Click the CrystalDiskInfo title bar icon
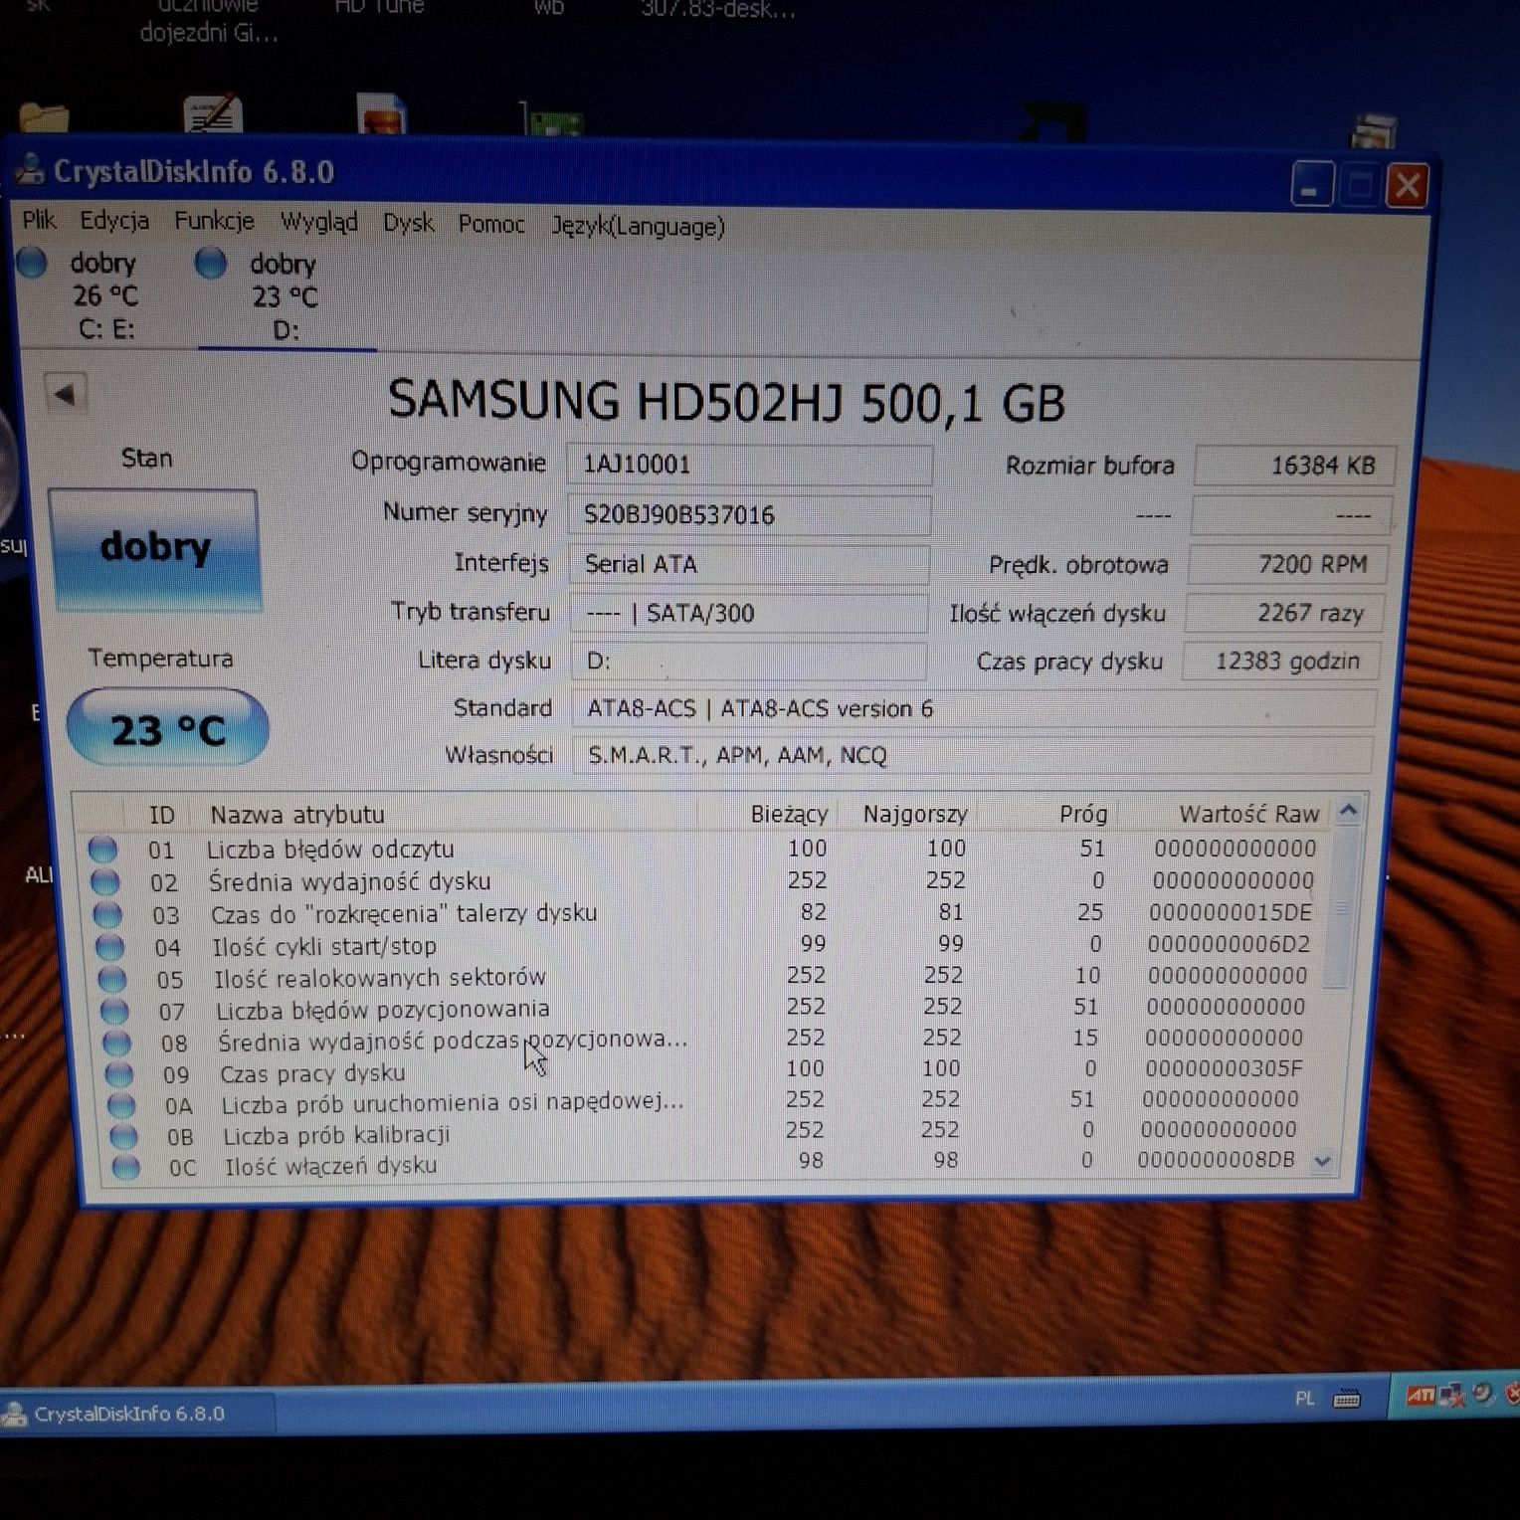Screen dimensions: 1520x1520 click(x=31, y=169)
